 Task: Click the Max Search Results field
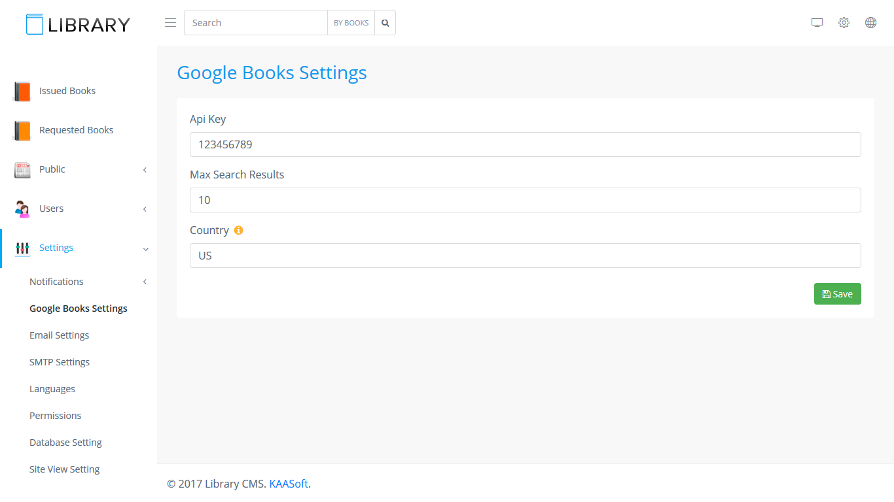525,200
